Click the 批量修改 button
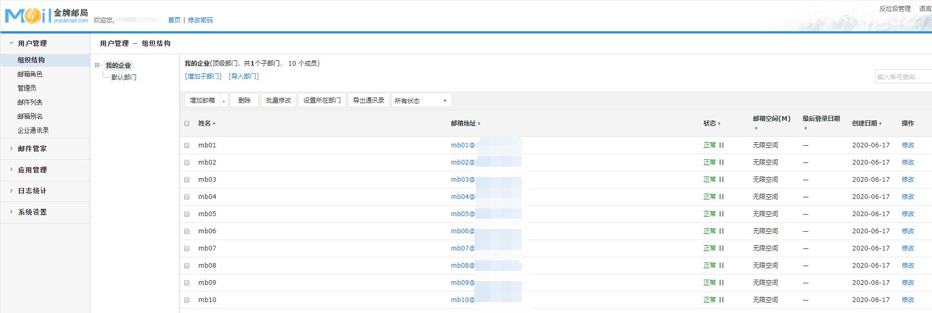The image size is (932, 313). pyautogui.click(x=278, y=101)
